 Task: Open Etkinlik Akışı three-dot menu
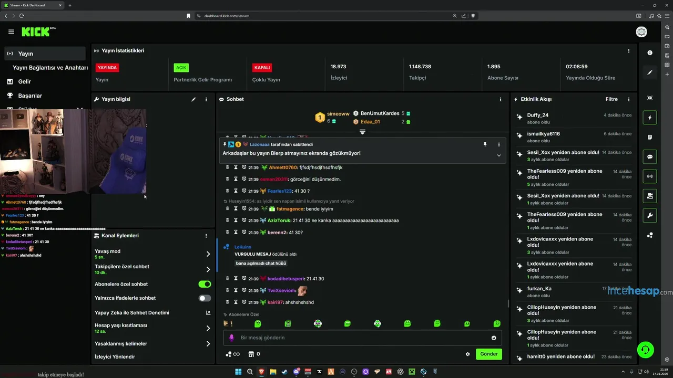(629, 99)
